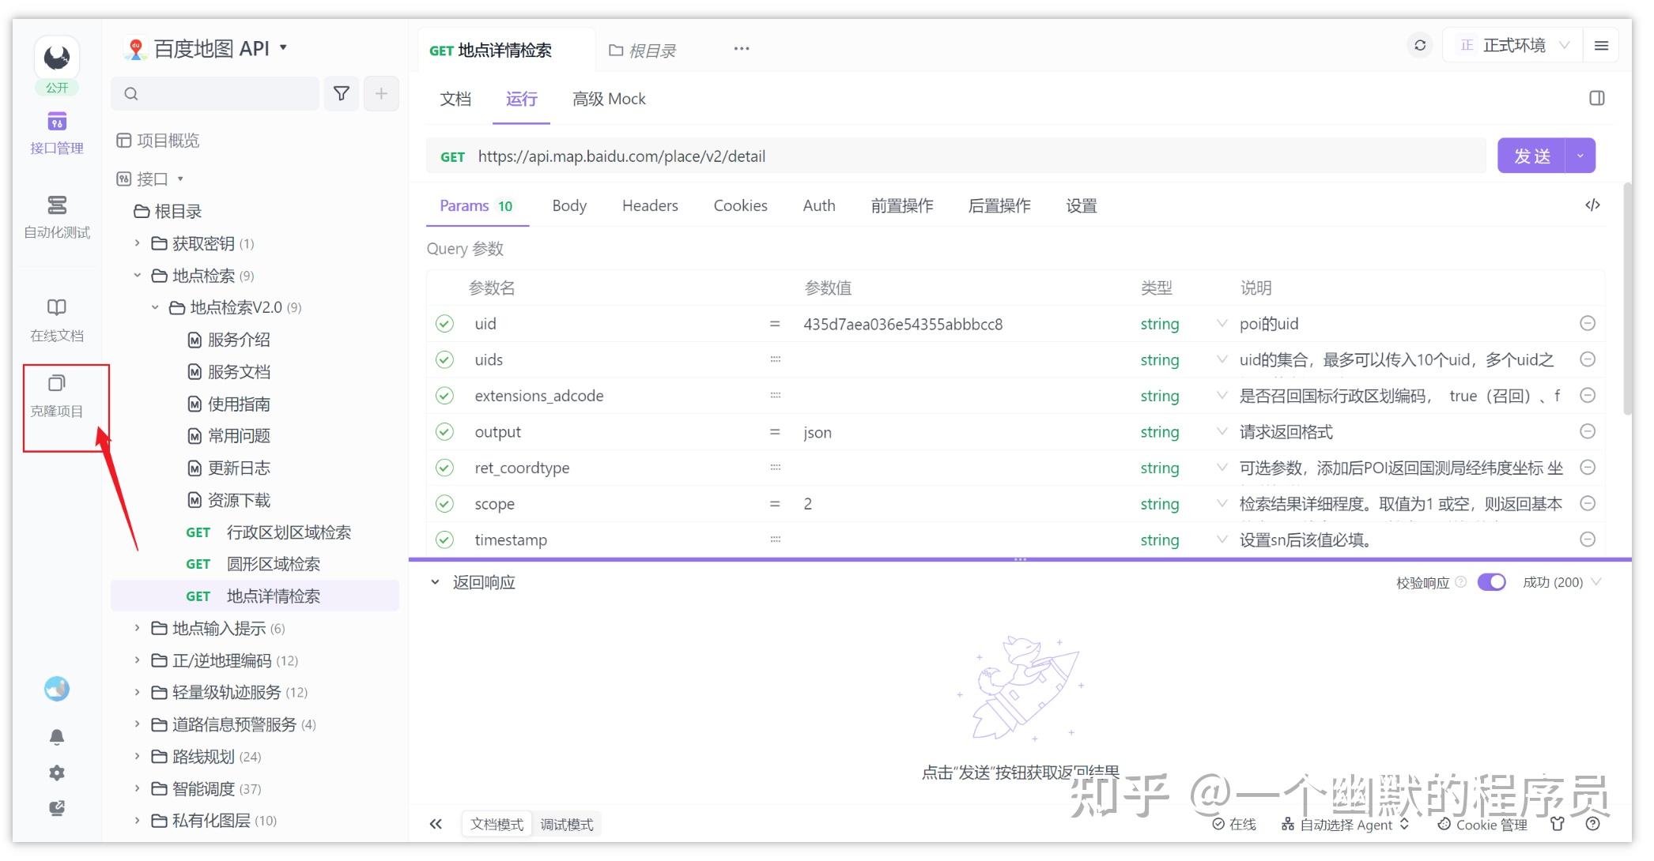Uncheck the output parameter checkbox
Viewport: 1654px width, 861px height.
445,431
